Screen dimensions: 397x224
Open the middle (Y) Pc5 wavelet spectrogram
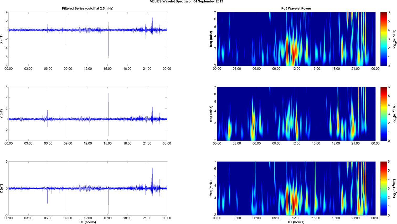pyautogui.click(x=296, y=114)
